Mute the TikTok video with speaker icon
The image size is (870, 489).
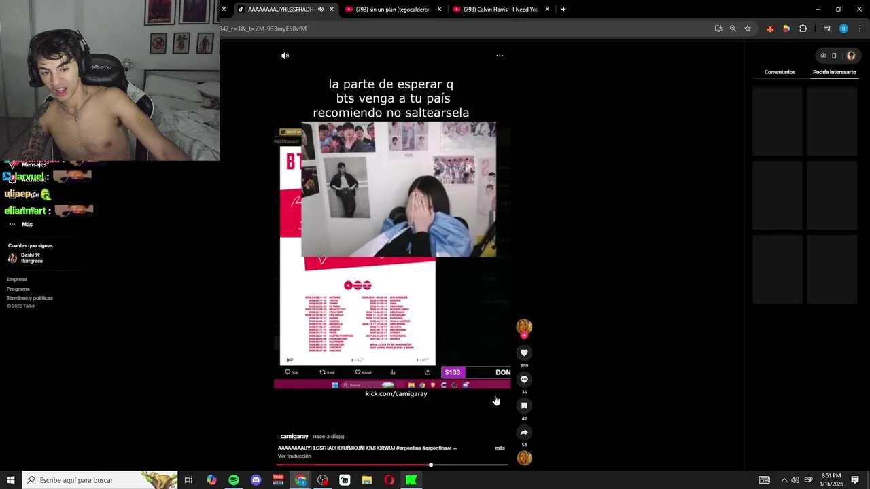[x=285, y=56]
